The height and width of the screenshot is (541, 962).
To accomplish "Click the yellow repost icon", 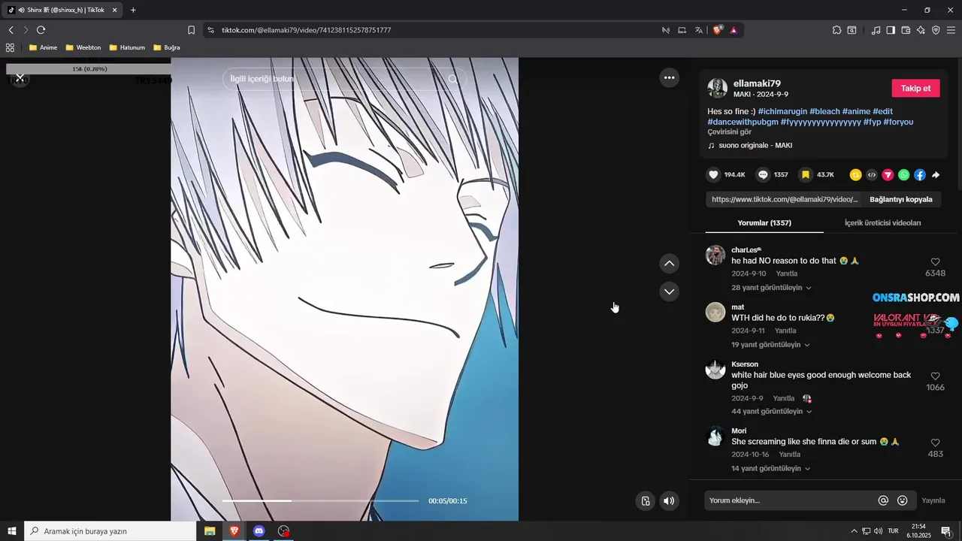I will coord(855,175).
